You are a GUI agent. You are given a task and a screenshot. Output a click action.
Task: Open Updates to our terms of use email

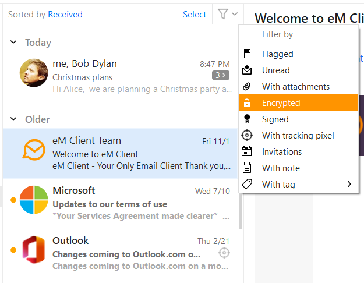120,203
